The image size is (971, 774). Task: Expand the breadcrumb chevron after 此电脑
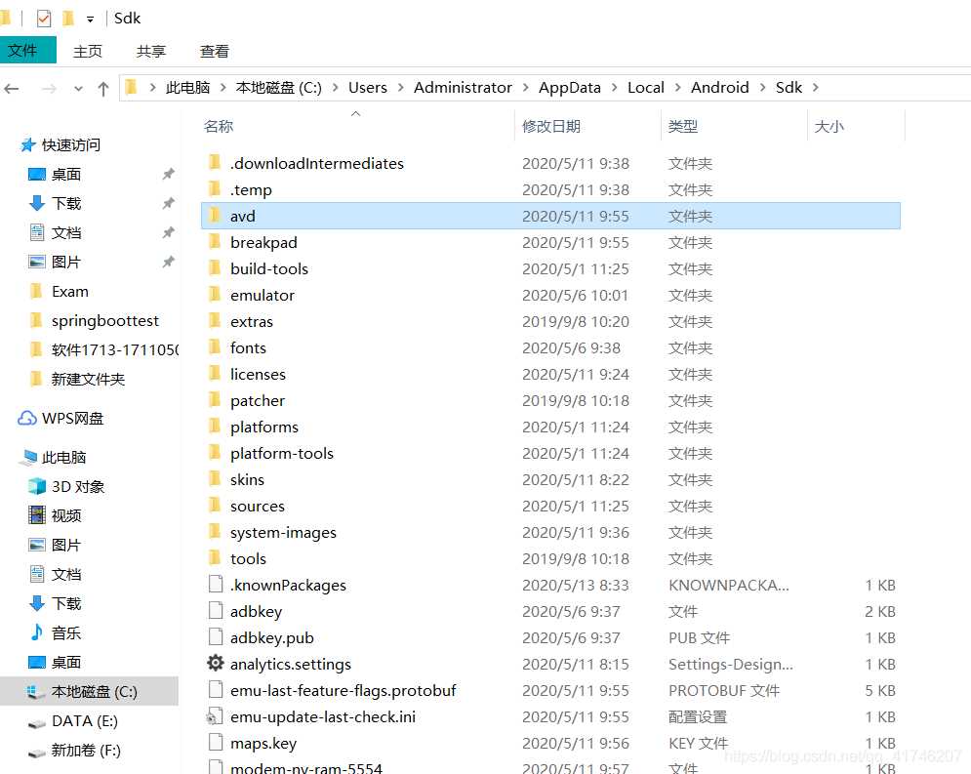point(223,87)
